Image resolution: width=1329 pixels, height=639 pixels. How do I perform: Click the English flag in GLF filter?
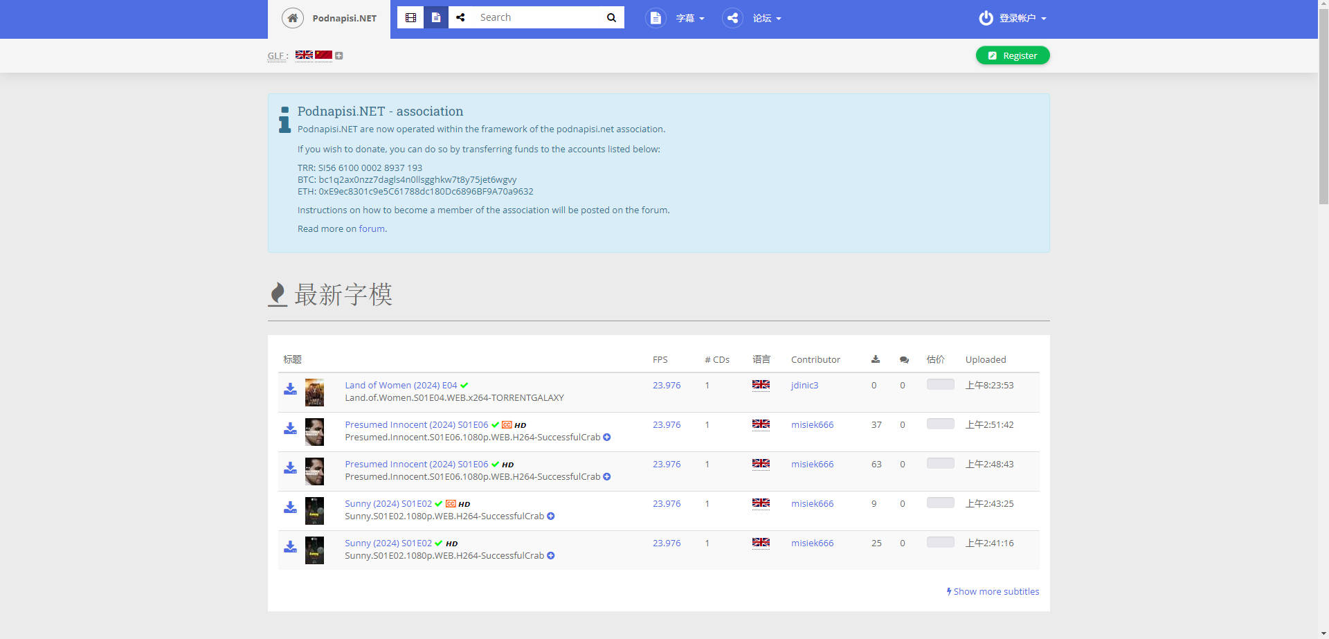(304, 55)
